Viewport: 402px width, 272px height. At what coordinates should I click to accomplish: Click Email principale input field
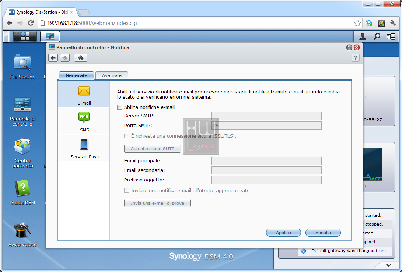pyautogui.click(x=266, y=161)
